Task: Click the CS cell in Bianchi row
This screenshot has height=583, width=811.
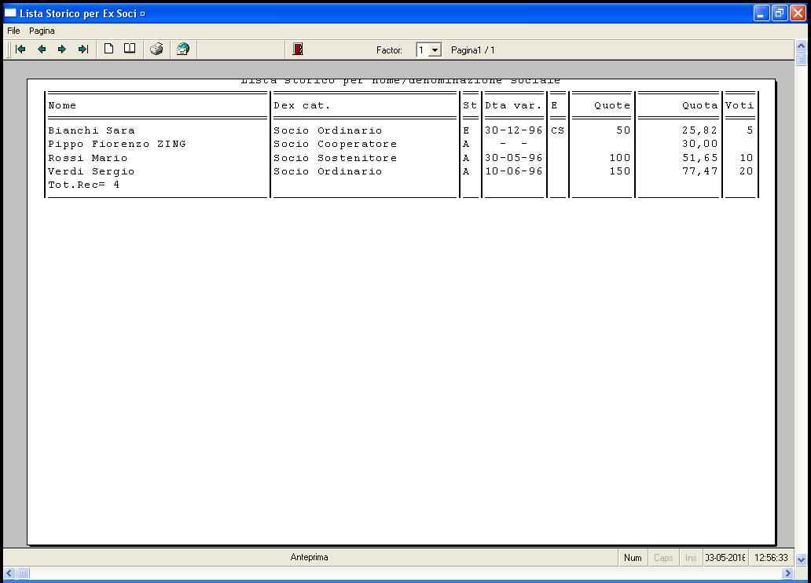Action: (x=558, y=130)
